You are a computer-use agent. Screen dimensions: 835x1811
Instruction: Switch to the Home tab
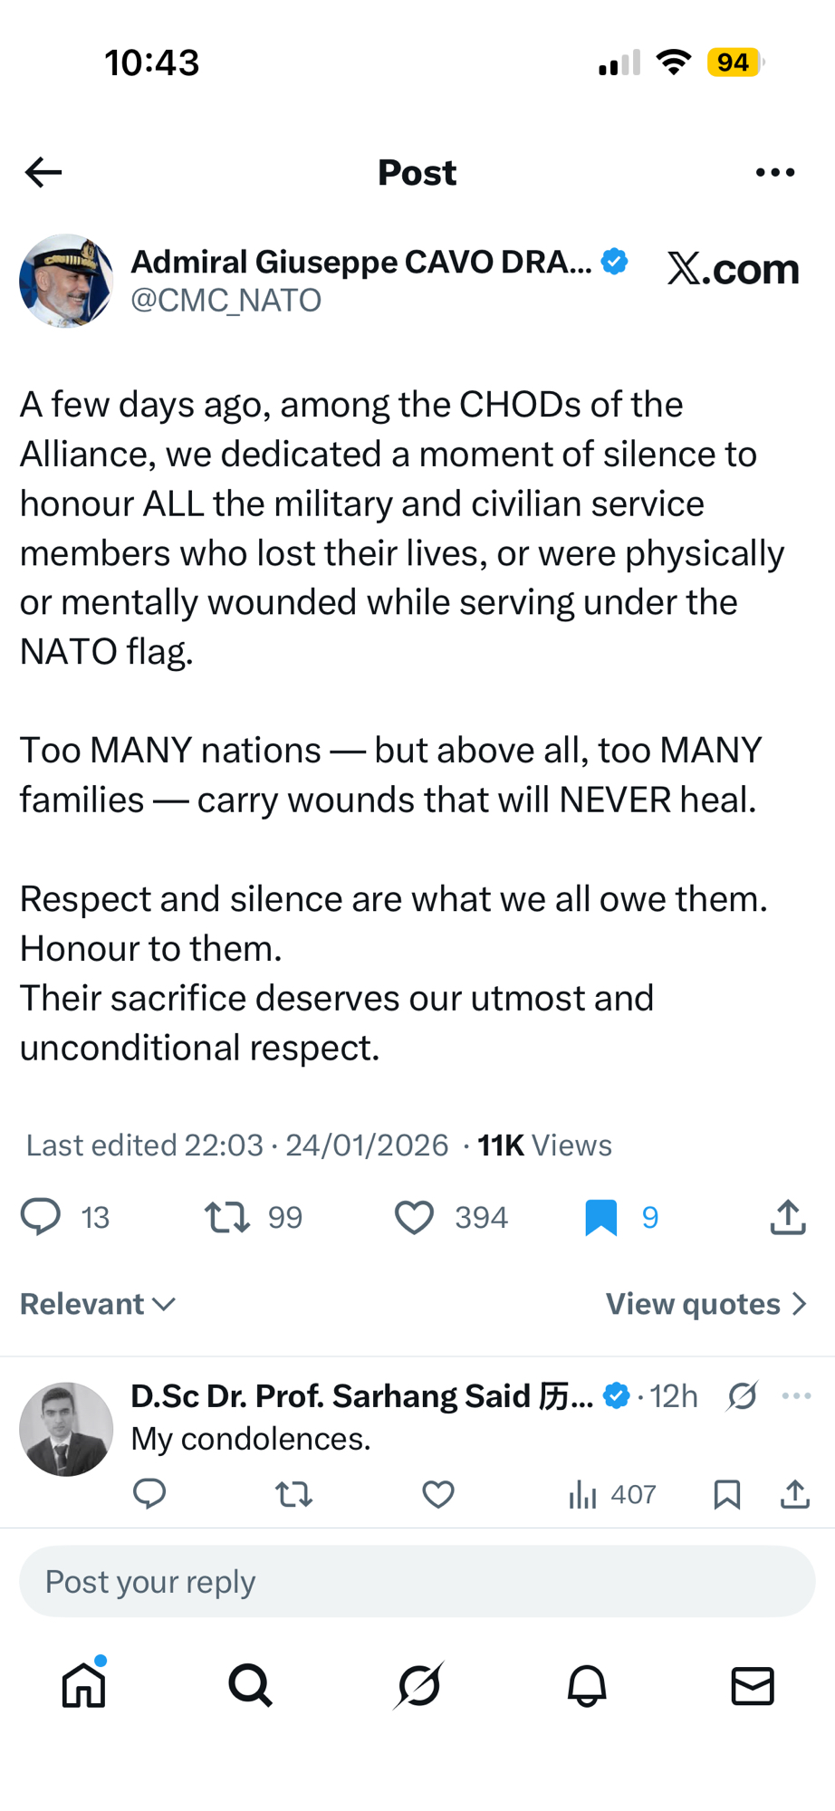(84, 1685)
